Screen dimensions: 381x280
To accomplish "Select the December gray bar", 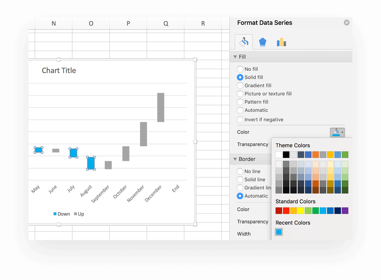I will [x=161, y=107].
